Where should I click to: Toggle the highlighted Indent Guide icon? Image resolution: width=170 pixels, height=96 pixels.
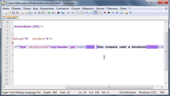coord(95,13)
